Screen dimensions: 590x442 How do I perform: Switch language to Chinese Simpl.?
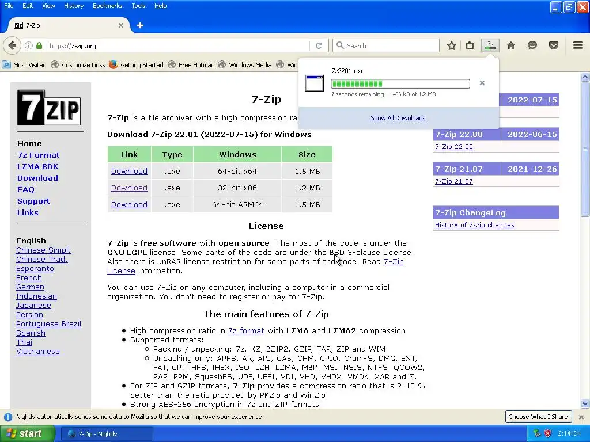click(x=43, y=250)
